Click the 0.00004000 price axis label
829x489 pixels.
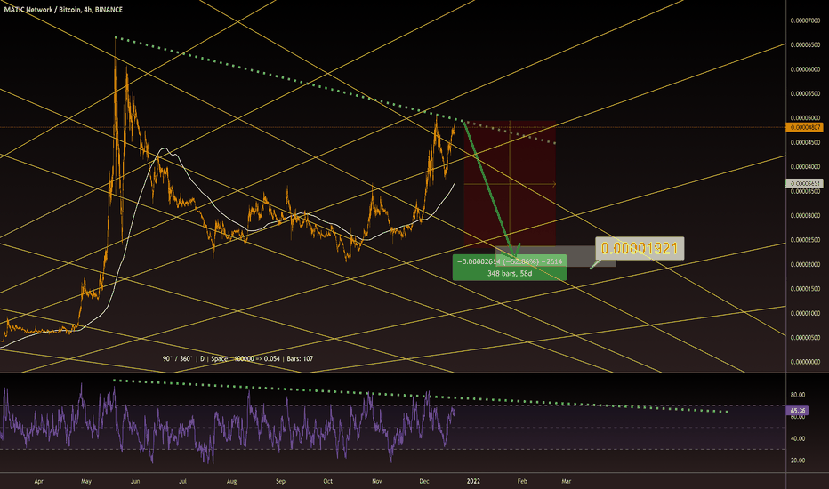[x=805, y=166]
